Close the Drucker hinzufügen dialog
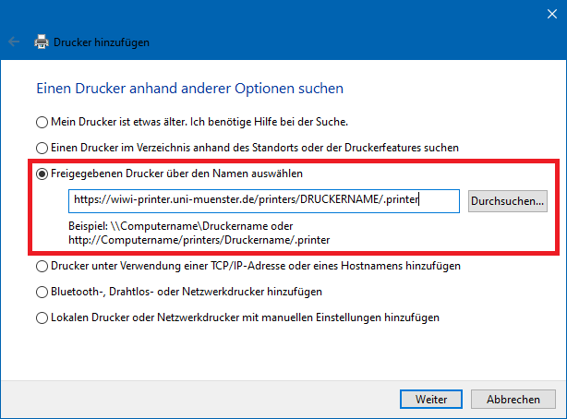 tap(552, 14)
